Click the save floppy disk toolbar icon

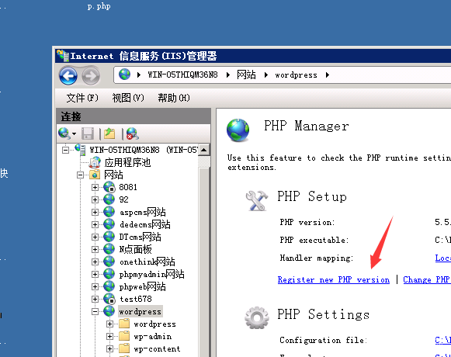coord(88,133)
